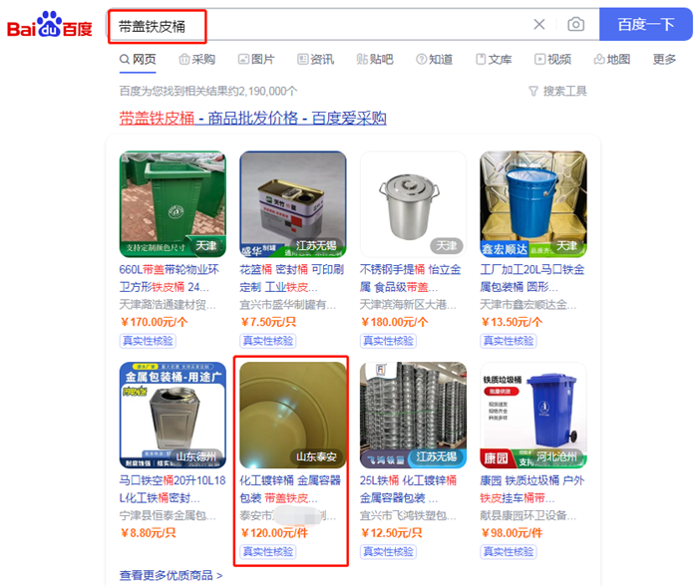Screen dimensions: 698x587
Task: Click the search input field
Action: click(320, 25)
